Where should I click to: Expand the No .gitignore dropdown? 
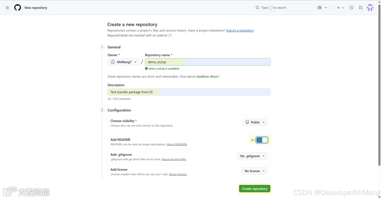(252, 156)
